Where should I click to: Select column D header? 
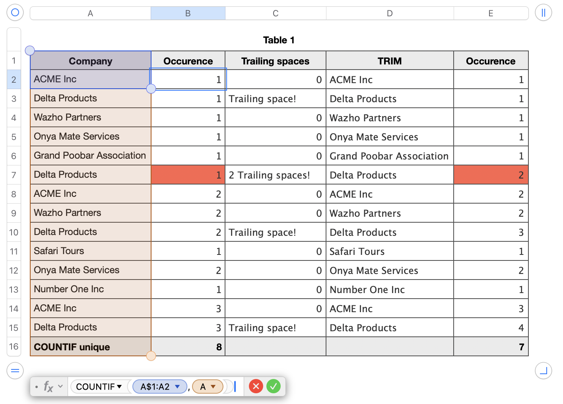click(x=390, y=13)
